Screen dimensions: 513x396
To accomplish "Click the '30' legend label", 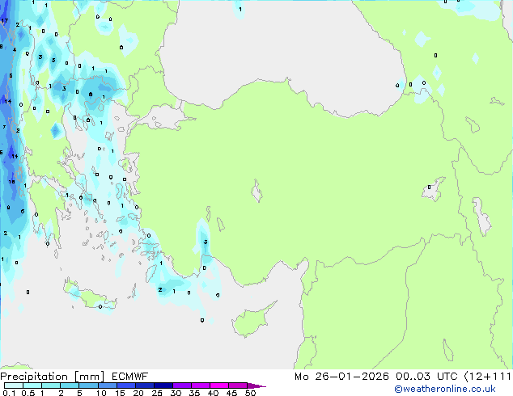I will tap(176, 393).
